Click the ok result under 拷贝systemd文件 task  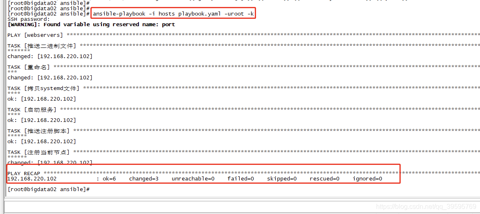click(42, 99)
